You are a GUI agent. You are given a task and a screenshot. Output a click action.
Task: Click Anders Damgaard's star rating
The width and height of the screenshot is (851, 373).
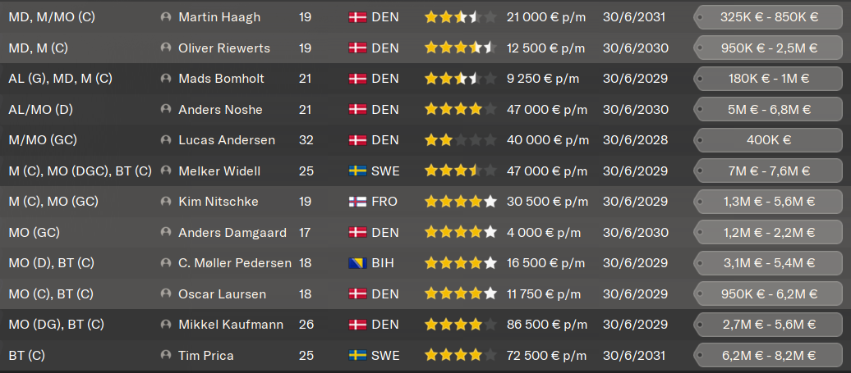coord(461,233)
